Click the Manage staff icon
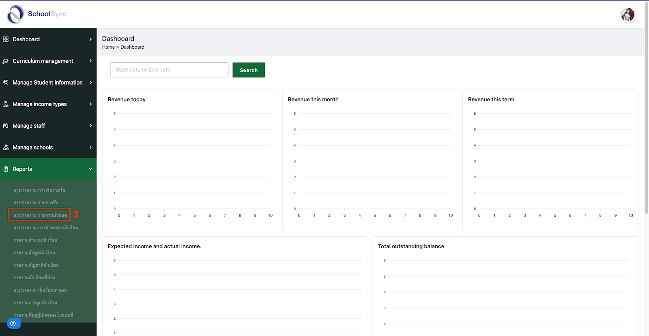Screen dimensions: 649x336 [6, 126]
